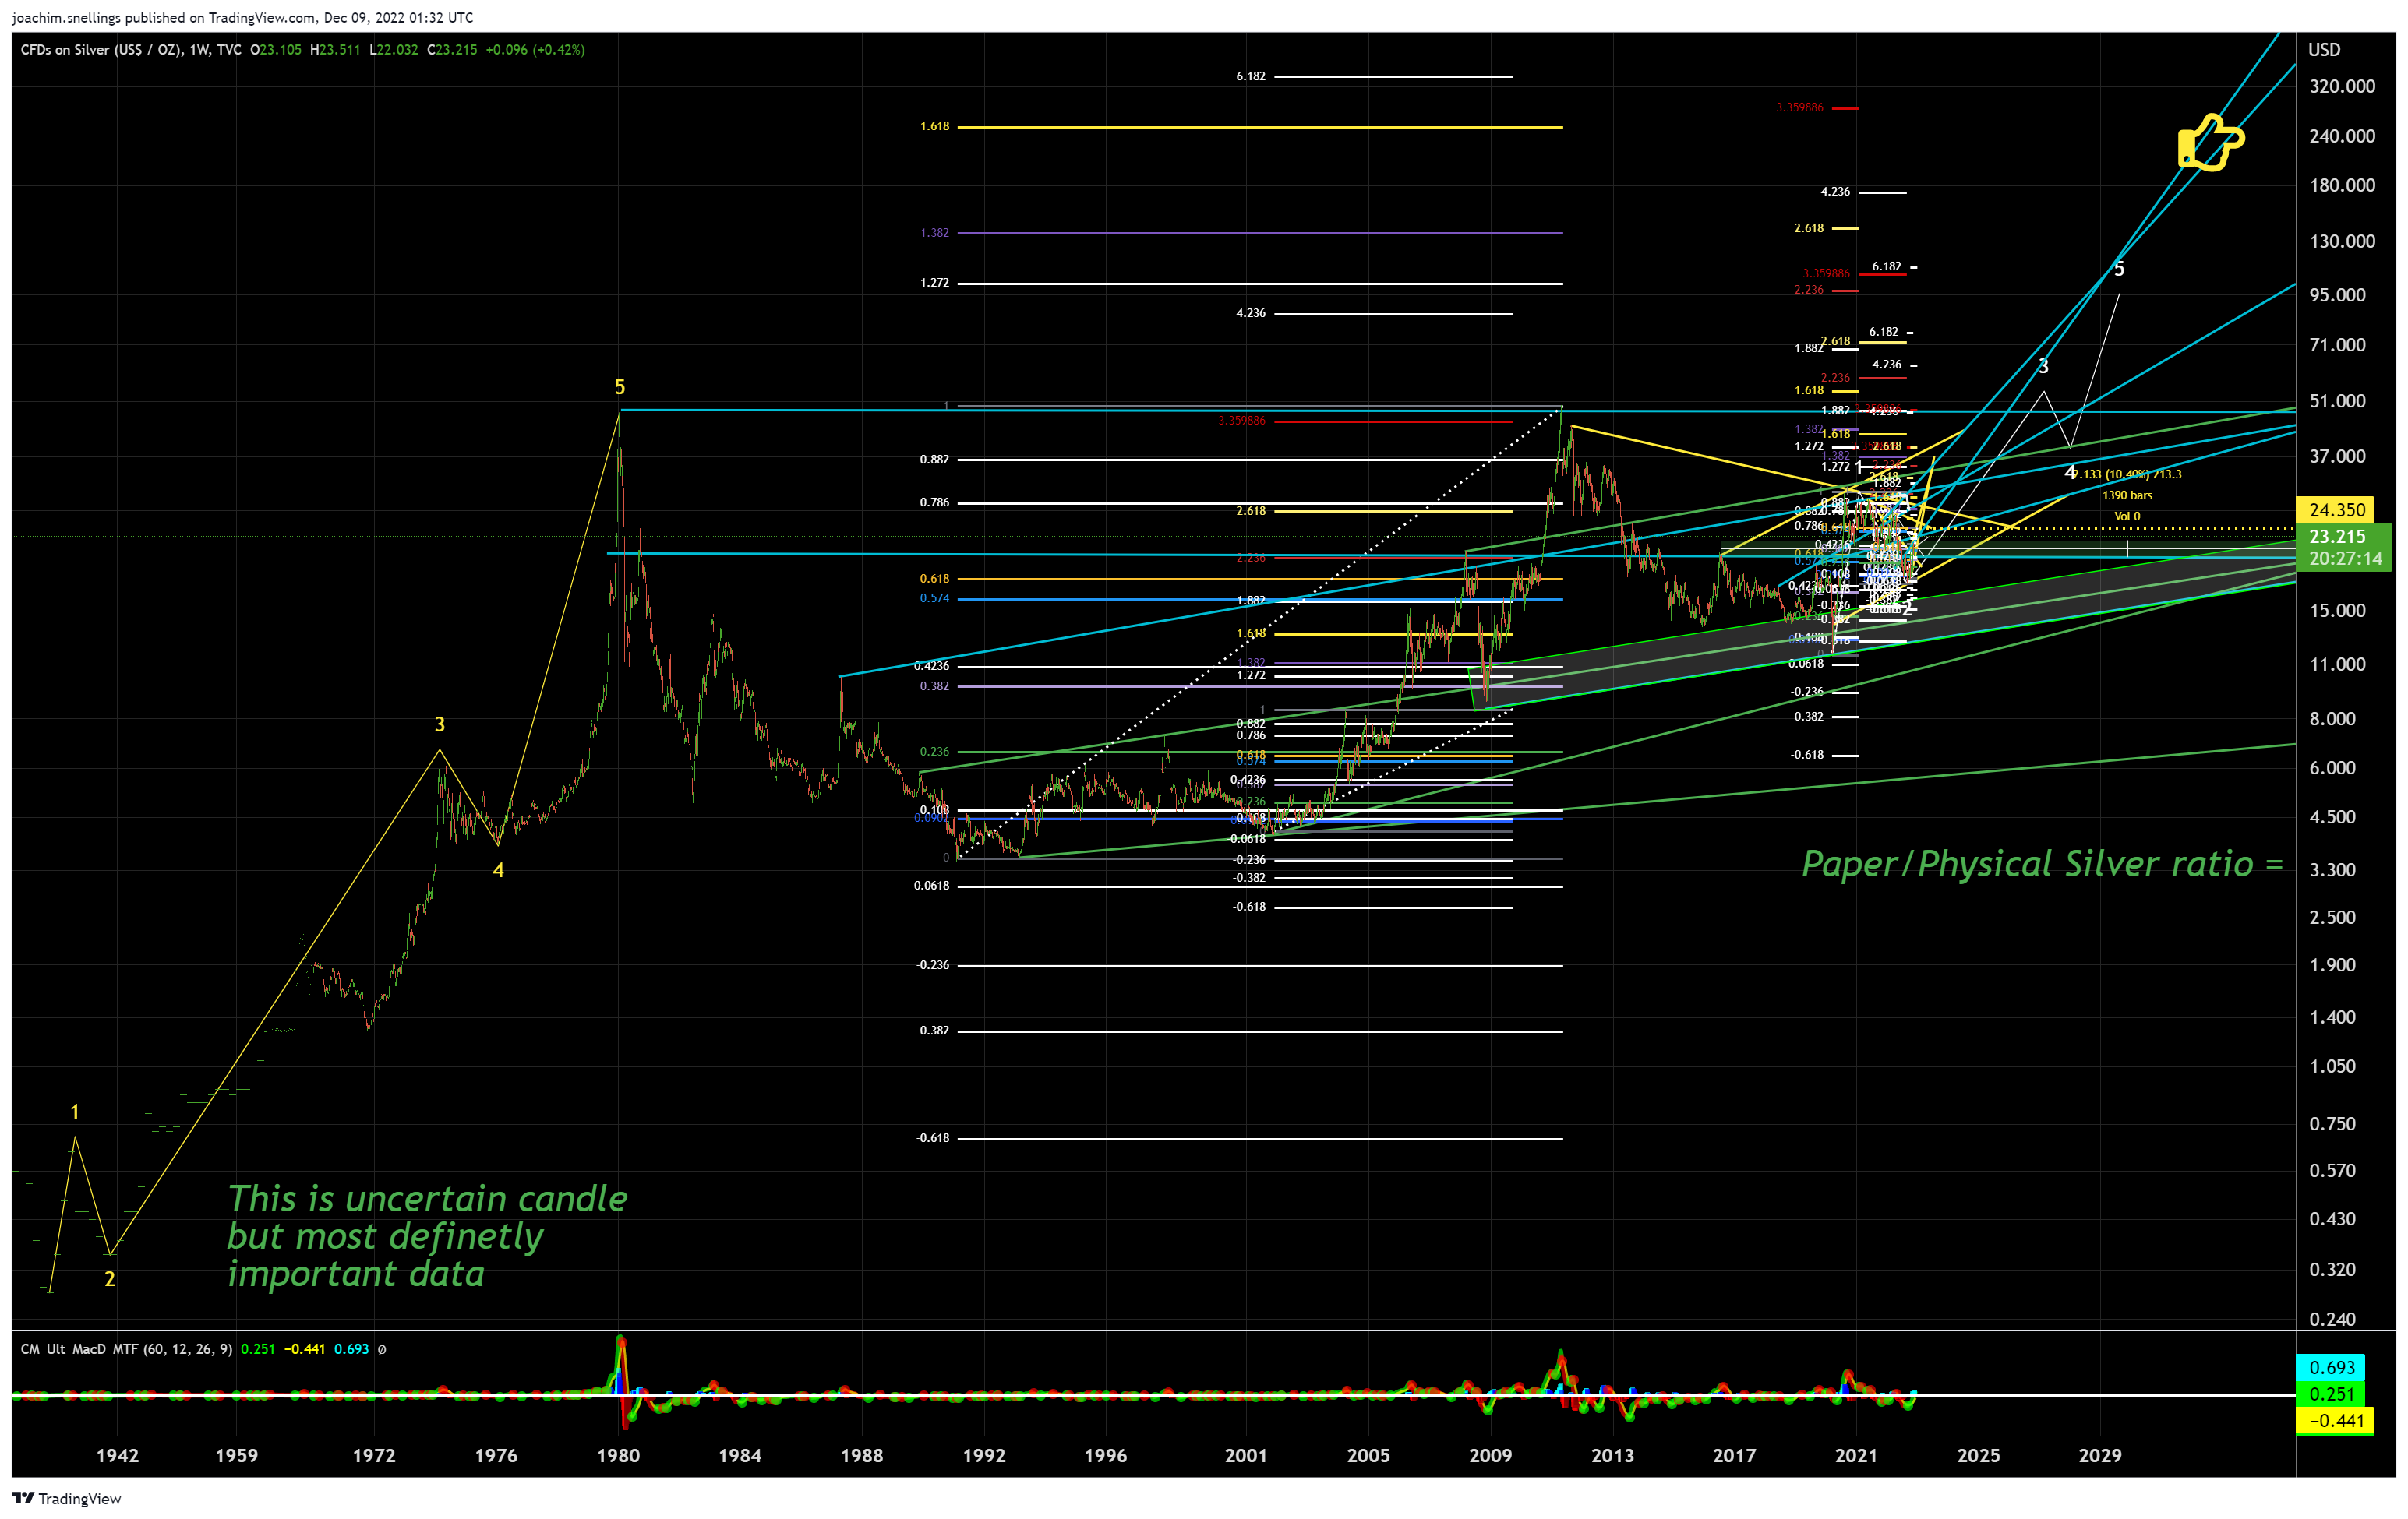Screen dimensions: 2408x1519
Task: Click the 11.000 price axis label
Action: 2338,664
